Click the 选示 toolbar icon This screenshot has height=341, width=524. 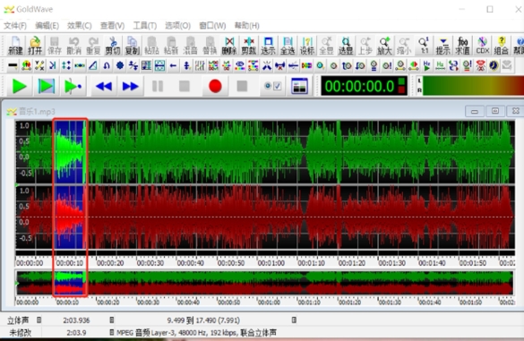268,46
